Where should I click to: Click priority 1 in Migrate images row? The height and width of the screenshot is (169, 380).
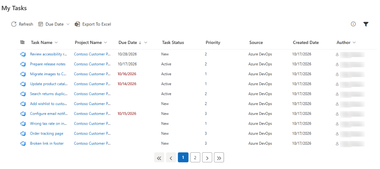pyautogui.click(x=206, y=74)
